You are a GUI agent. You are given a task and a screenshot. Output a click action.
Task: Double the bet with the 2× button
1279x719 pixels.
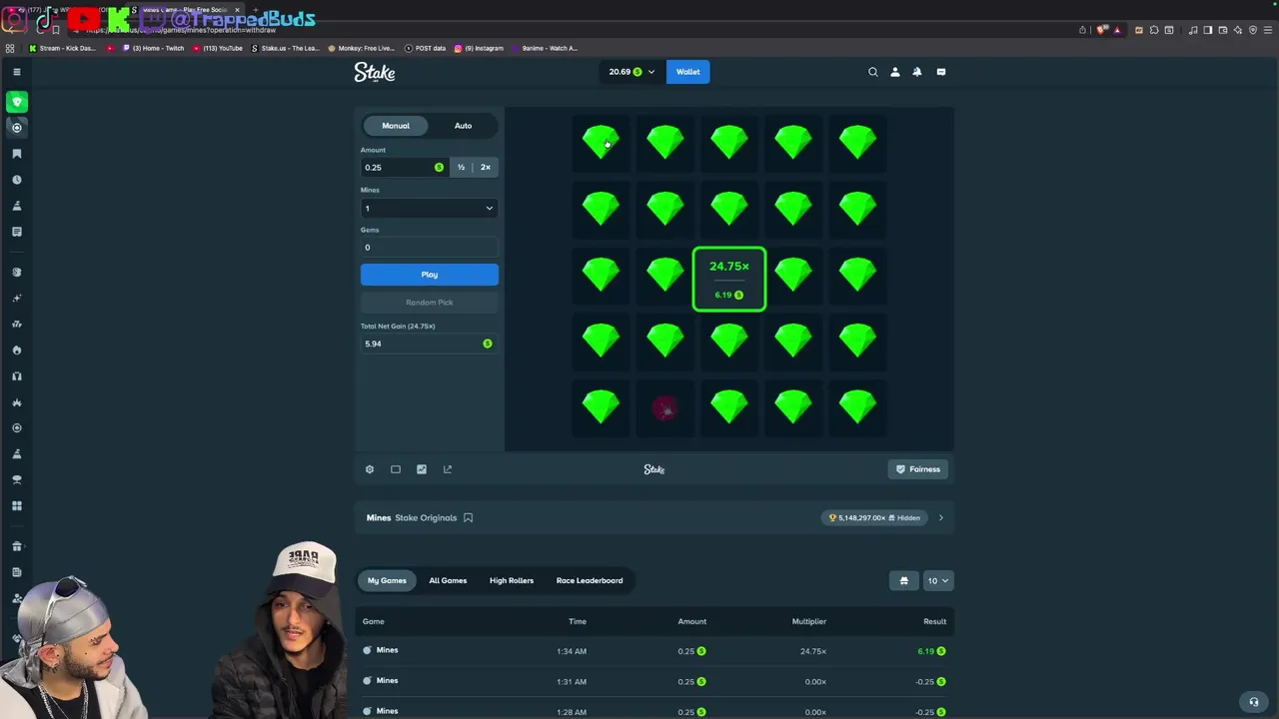tap(486, 168)
